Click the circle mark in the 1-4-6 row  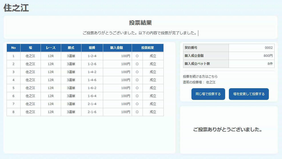point(137,80)
